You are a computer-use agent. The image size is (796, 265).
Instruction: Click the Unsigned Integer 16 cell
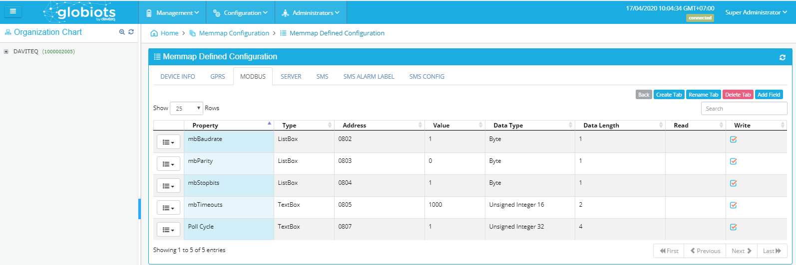pos(530,207)
